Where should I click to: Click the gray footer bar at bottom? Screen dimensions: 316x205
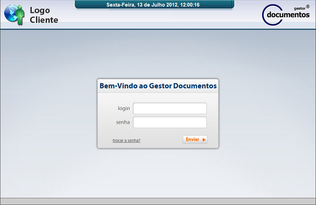tap(158, 201)
